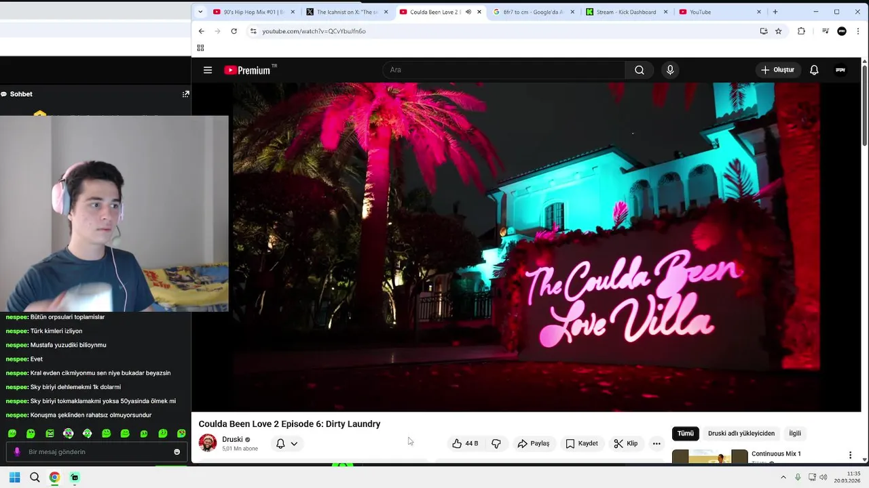Open the Chrome tab search dropdown arrow

(200, 12)
